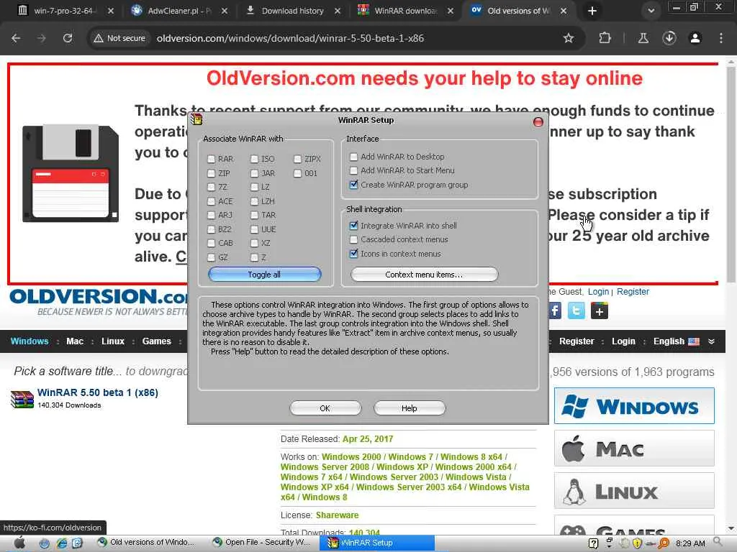Click the Register link near Guest

pos(633,292)
